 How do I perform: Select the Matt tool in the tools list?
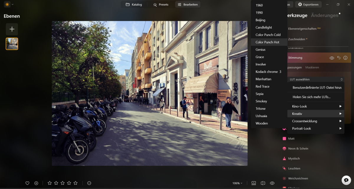tap(291, 138)
